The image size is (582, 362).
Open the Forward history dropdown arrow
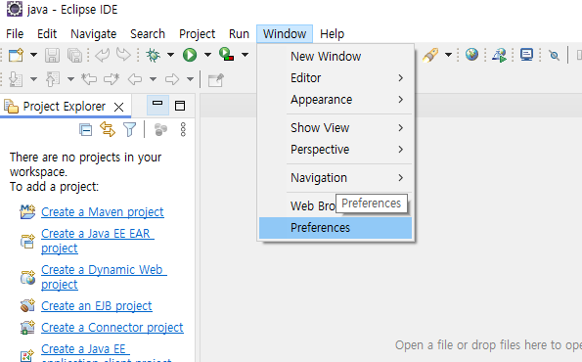coord(190,79)
